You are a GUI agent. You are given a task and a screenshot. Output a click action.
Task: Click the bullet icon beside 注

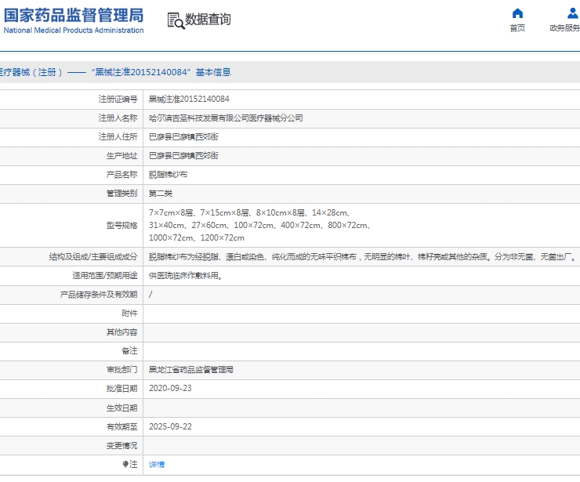(125, 465)
